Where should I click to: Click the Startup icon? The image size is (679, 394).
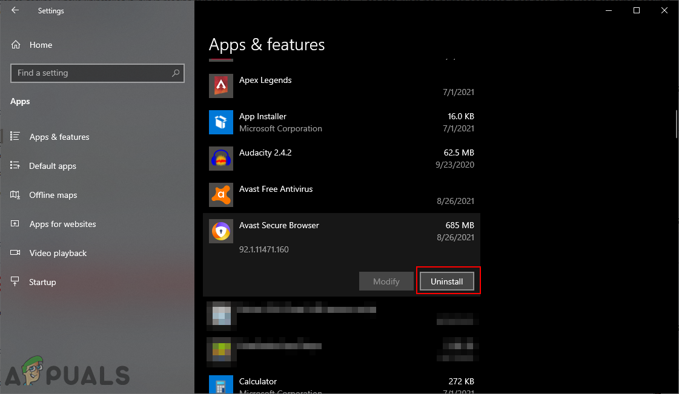(15, 281)
